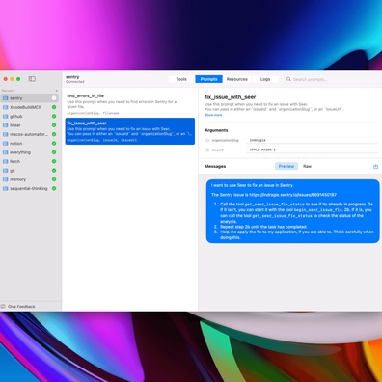This screenshot has height=382, width=382.
Task: Switch messages view to Raw
Action: pyautogui.click(x=307, y=166)
